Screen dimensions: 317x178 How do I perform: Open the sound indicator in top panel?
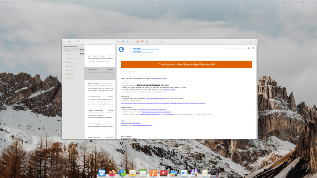[284, 2]
